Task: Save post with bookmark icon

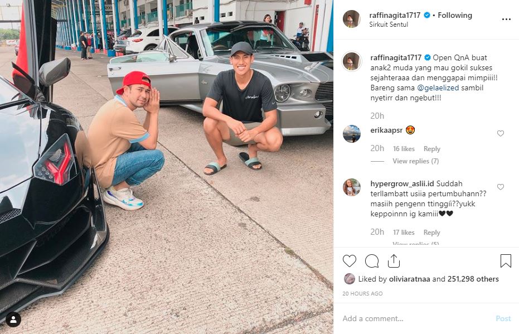Action: (506, 261)
